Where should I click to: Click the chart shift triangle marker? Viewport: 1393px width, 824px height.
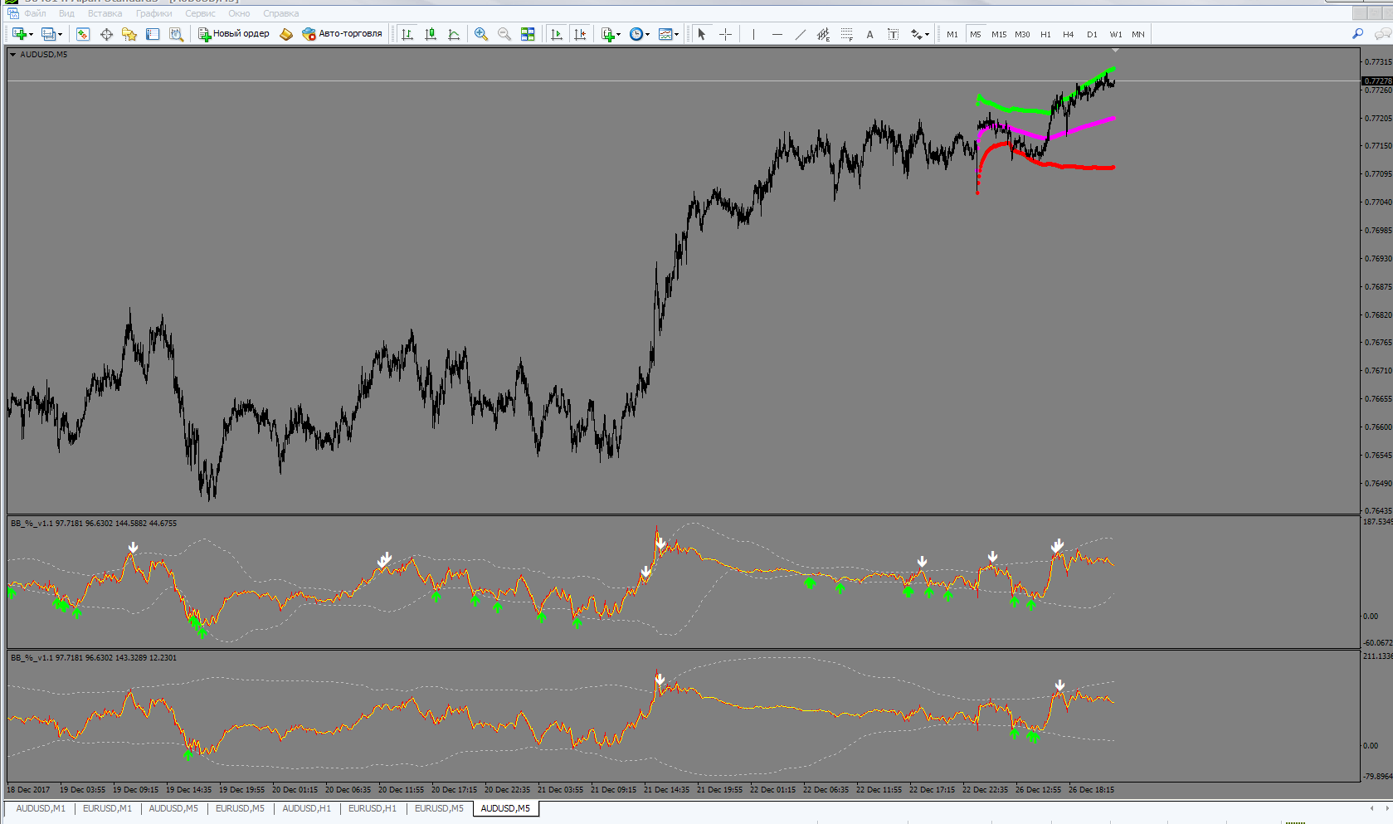[x=1115, y=51]
